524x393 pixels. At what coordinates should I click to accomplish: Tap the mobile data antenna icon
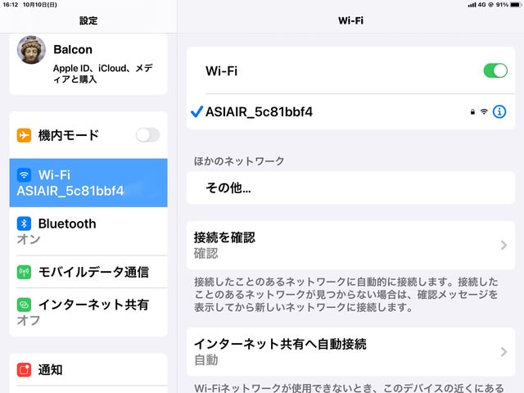click(25, 272)
